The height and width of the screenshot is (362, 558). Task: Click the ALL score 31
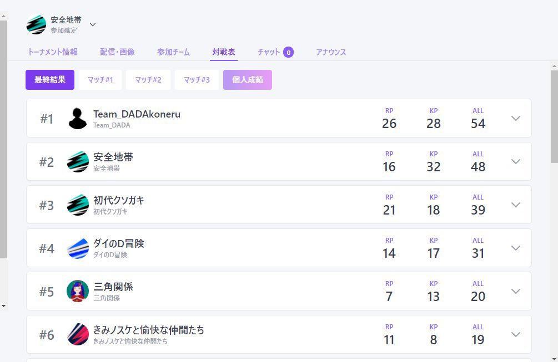point(478,254)
